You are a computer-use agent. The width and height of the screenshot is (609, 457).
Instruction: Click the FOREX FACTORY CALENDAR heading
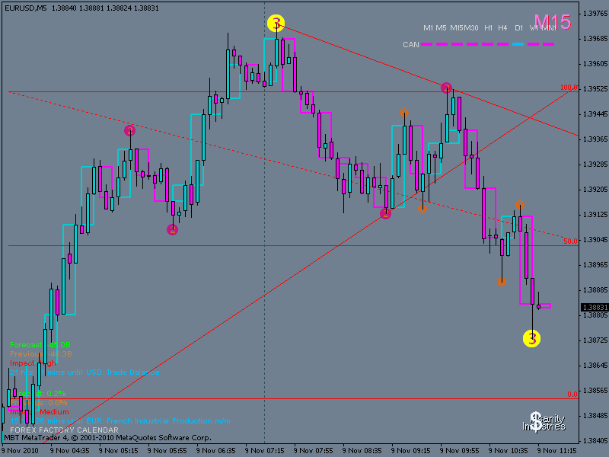coord(64,430)
